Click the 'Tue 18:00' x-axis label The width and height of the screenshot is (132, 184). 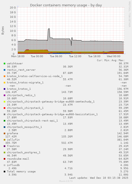tap(94, 56)
